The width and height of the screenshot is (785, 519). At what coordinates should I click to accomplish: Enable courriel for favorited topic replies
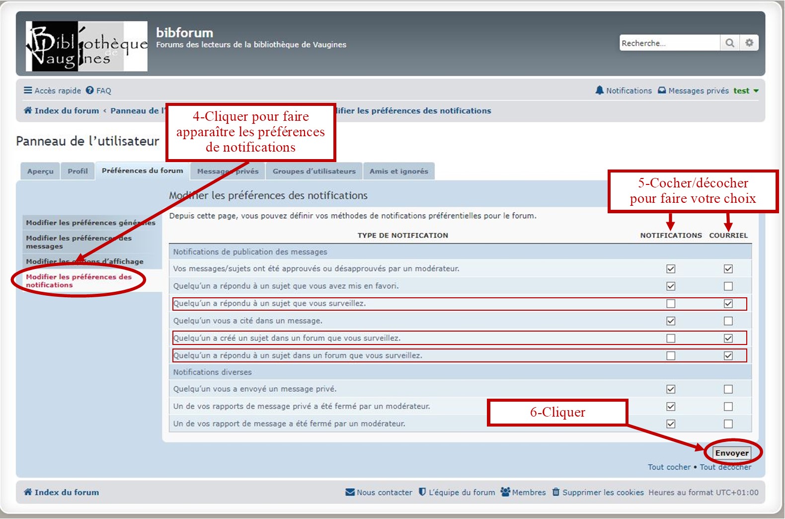[728, 286]
